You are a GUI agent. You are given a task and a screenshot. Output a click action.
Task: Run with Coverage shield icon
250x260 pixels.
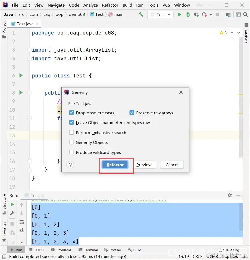point(196,14)
